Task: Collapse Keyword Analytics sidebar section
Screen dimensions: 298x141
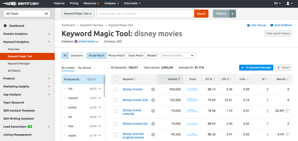Action: coord(49,42)
